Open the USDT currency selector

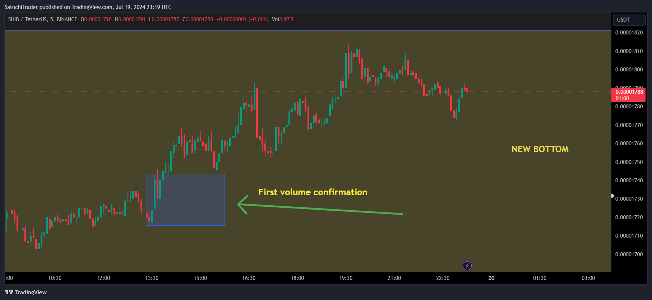[629, 20]
